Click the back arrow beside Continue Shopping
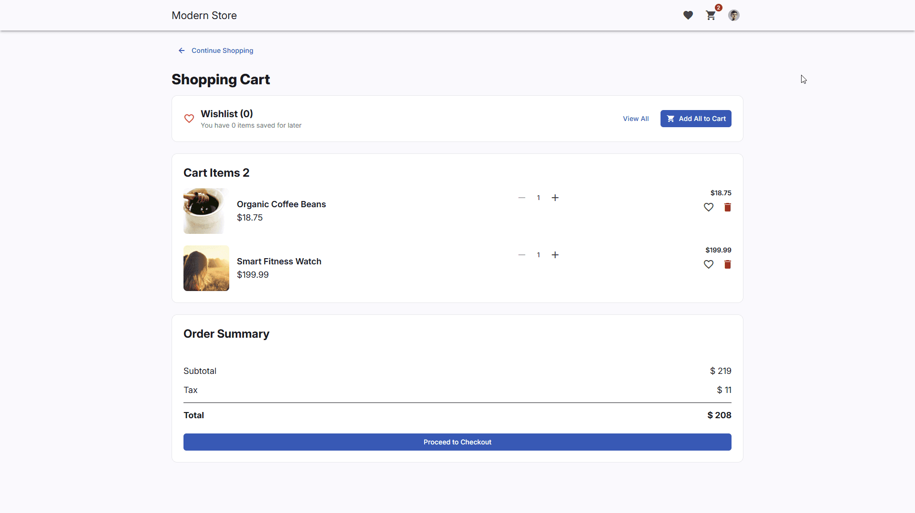 (x=182, y=50)
